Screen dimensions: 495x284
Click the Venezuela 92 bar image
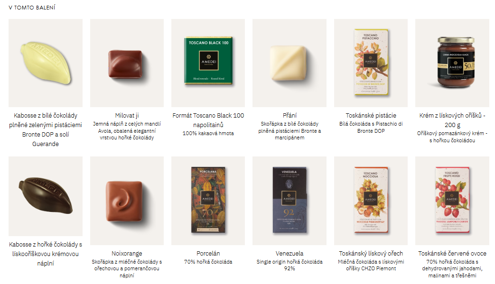tap(290, 201)
